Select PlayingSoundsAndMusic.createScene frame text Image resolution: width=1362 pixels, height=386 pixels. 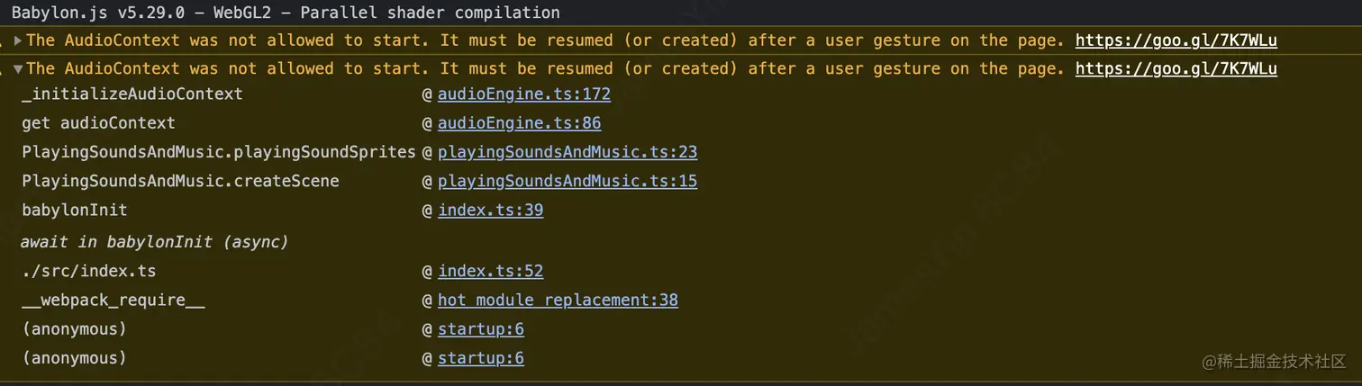point(180,181)
